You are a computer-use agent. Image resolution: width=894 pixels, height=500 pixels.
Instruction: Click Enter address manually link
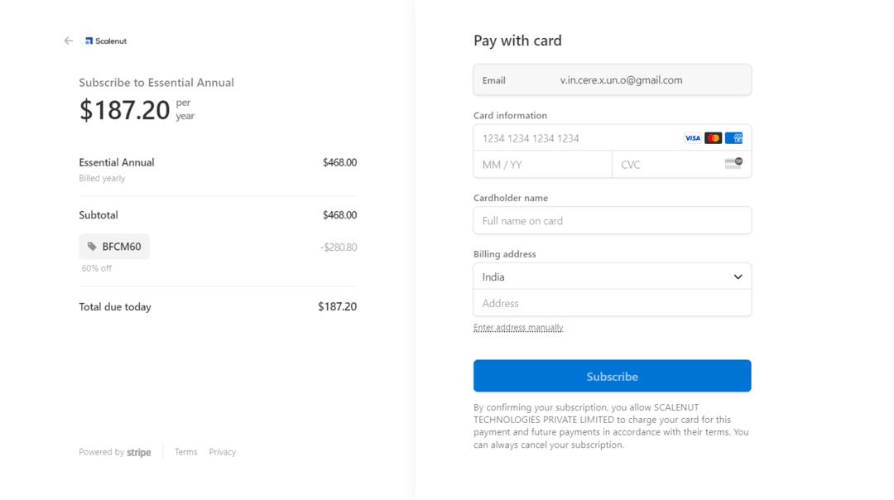(518, 328)
